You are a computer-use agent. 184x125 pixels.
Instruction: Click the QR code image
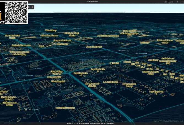point(16,12)
